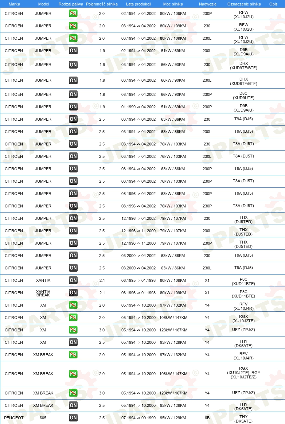Select the 02.1994 -> 04.2002 cell in the RFW row

[x=138, y=13]
